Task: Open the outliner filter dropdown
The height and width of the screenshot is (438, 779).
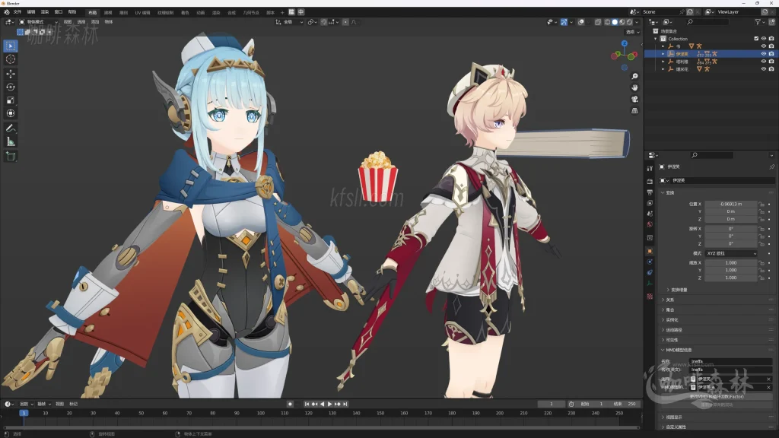Action: pyautogui.click(x=760, y=22)
